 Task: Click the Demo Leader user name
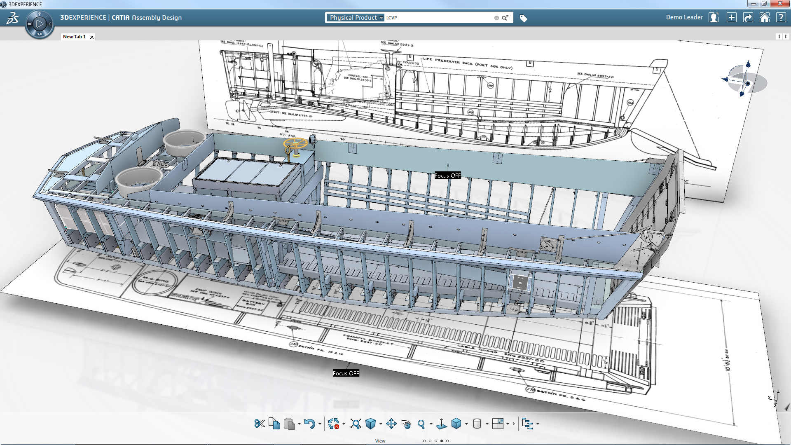pyautogui.click(x=684, y=17)
